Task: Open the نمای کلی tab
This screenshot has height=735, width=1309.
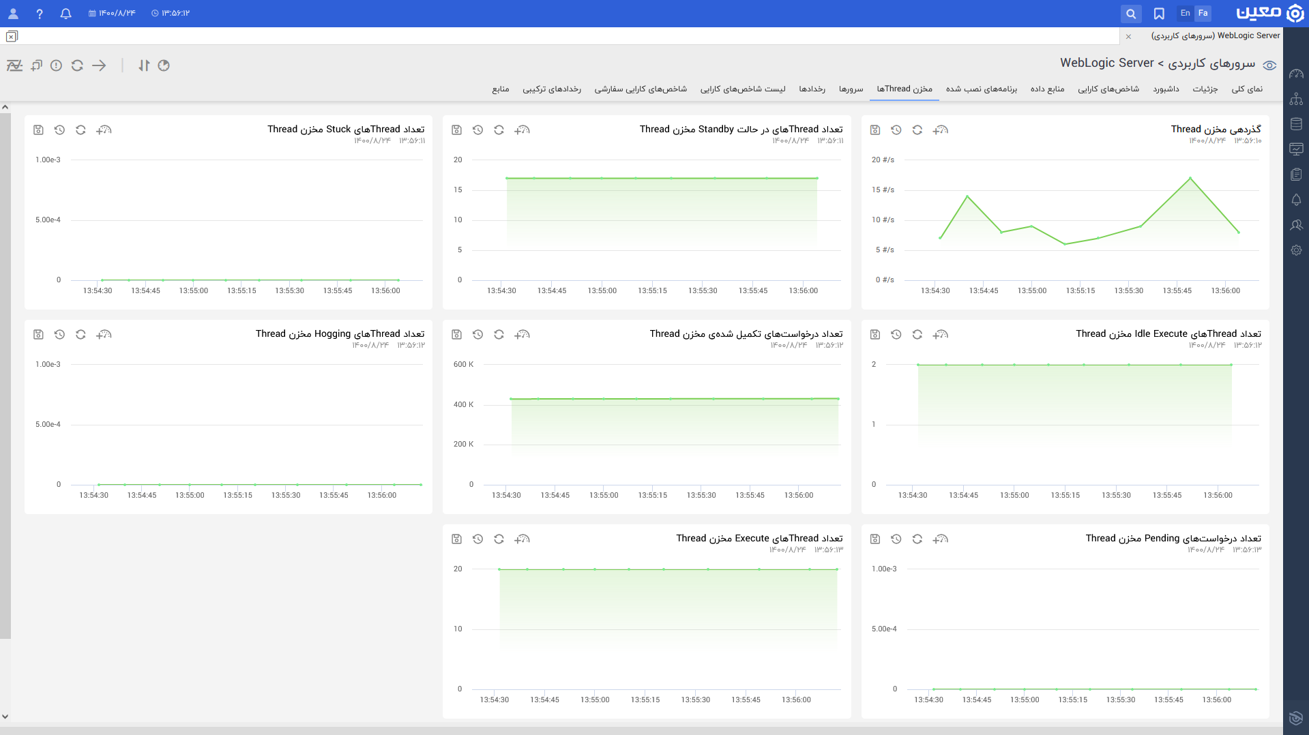Action: (1247, 89)
